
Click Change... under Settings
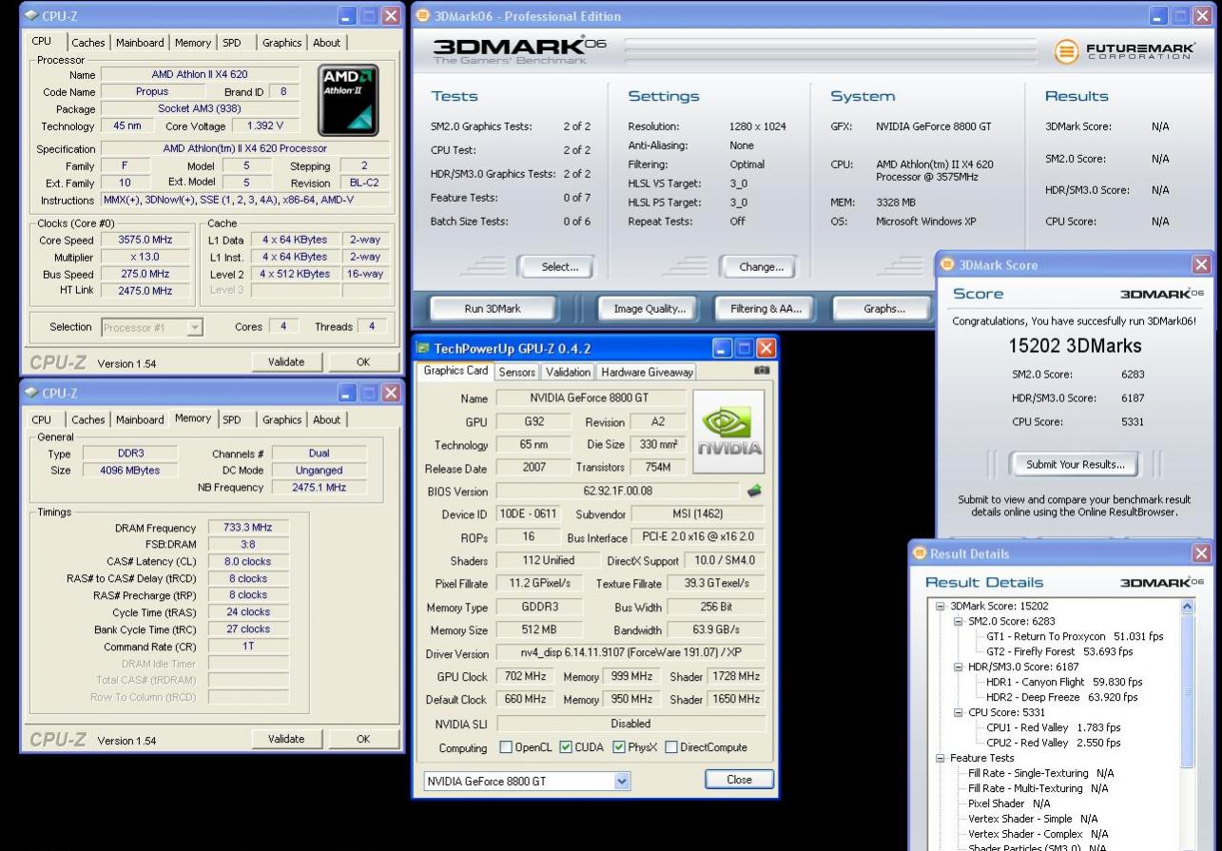point(761,267)
